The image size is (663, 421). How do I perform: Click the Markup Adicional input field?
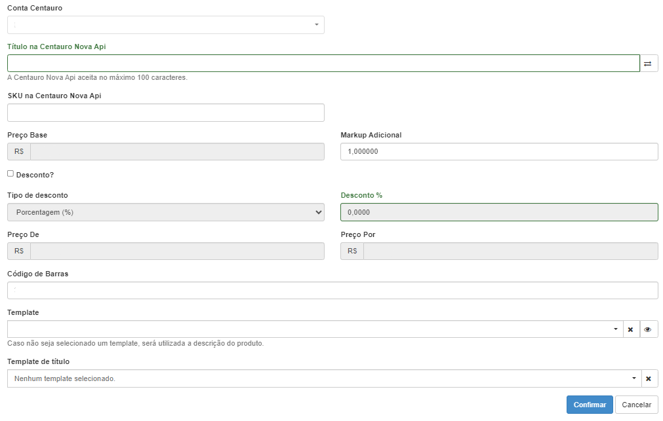click(499, 152)
